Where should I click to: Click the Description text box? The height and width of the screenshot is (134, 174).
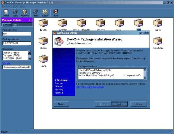click(15, 55)
